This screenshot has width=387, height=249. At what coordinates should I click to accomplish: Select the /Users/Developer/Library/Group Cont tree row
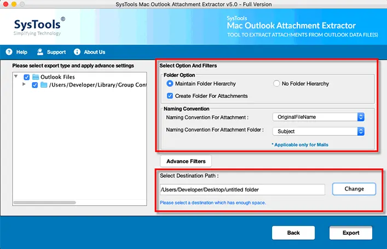[98, 85]
